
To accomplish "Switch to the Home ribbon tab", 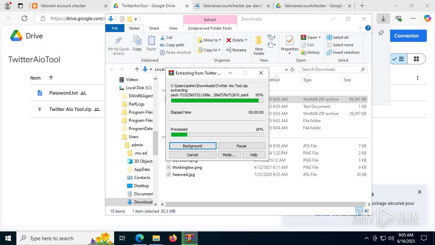I will (x=134, y=28).
